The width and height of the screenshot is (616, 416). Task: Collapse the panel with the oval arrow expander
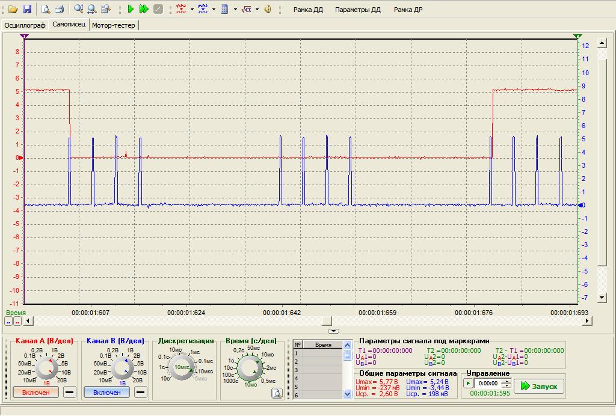click(x=333, y=331)
